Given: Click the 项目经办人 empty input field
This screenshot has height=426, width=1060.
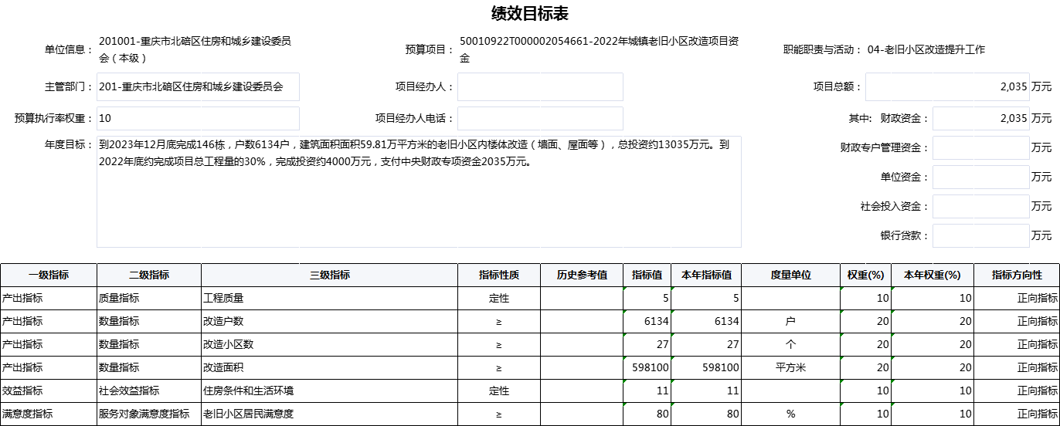Looking at the screenshot, I should (540, 87).
